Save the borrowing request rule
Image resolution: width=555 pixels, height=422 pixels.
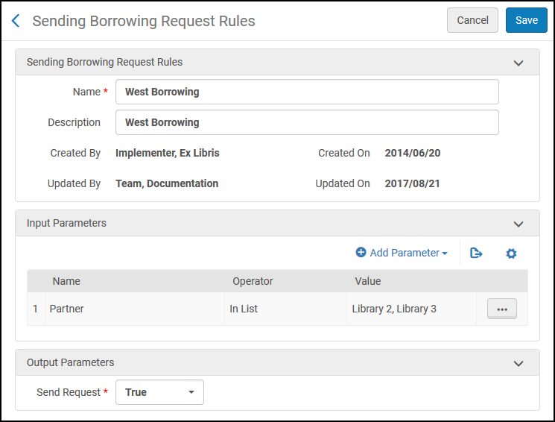527,20
